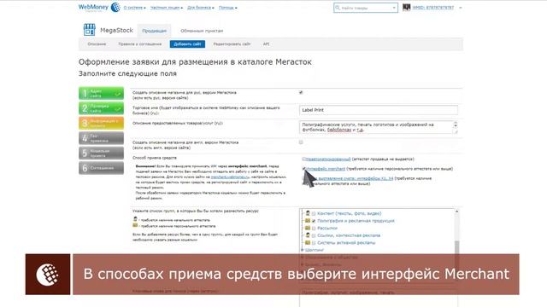This screenshot has height=307, width=547.
Task: Open the Частным лицам dropdown menu
Action: tap(167, 8)
